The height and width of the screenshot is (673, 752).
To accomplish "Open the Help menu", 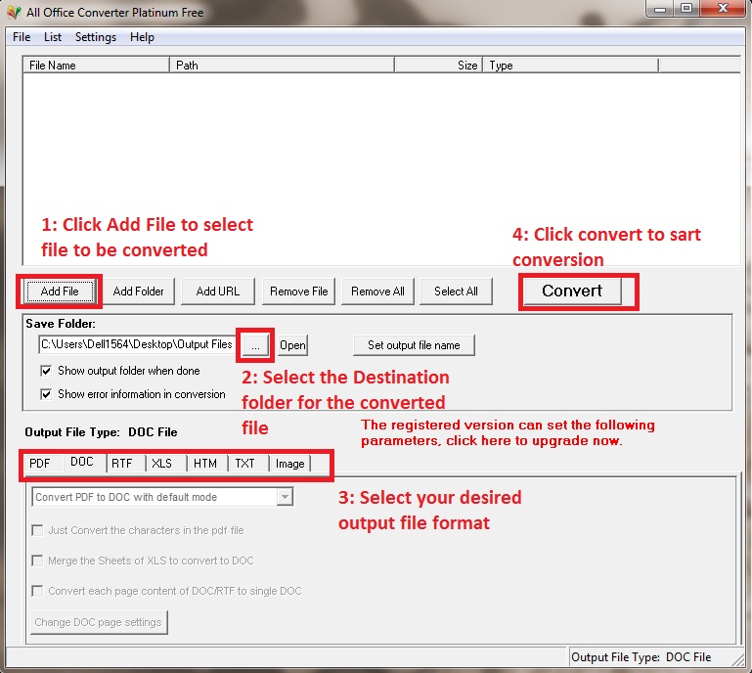I will point(142,37).
